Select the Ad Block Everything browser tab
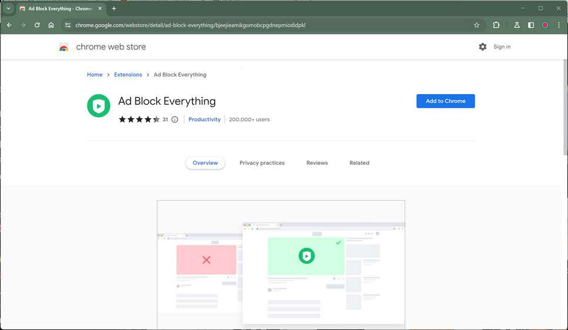Viewport: 568px width, 330px height. (61, 8)
